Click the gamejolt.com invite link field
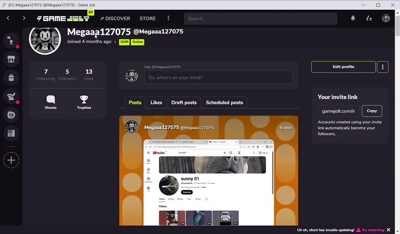The image size is (400, 234). [338, 111]
